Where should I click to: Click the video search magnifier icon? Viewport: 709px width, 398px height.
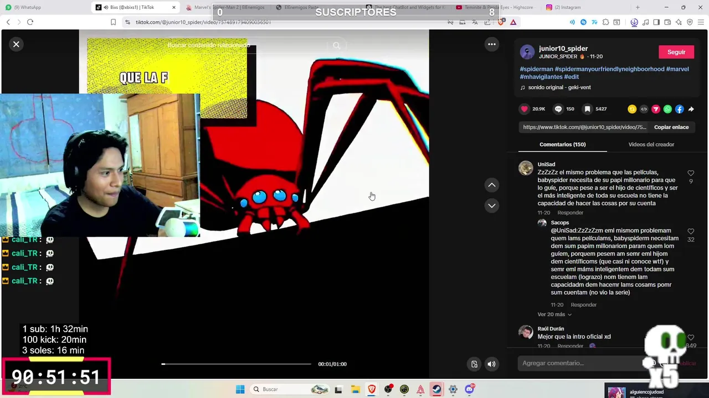[337, 45]
